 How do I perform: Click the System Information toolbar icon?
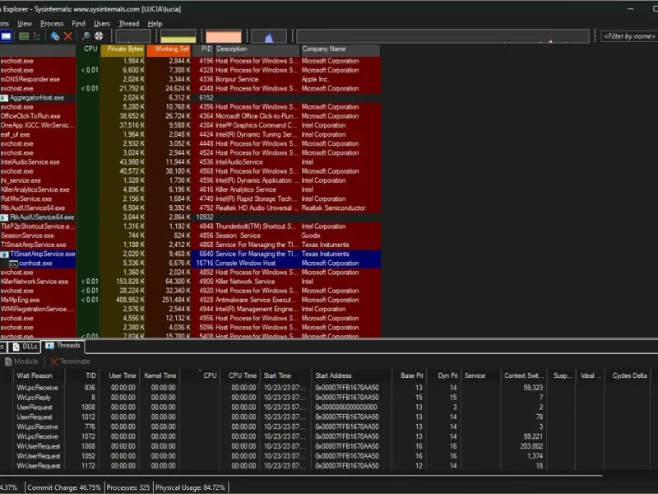pyautogui.click(x=24, y=36)
